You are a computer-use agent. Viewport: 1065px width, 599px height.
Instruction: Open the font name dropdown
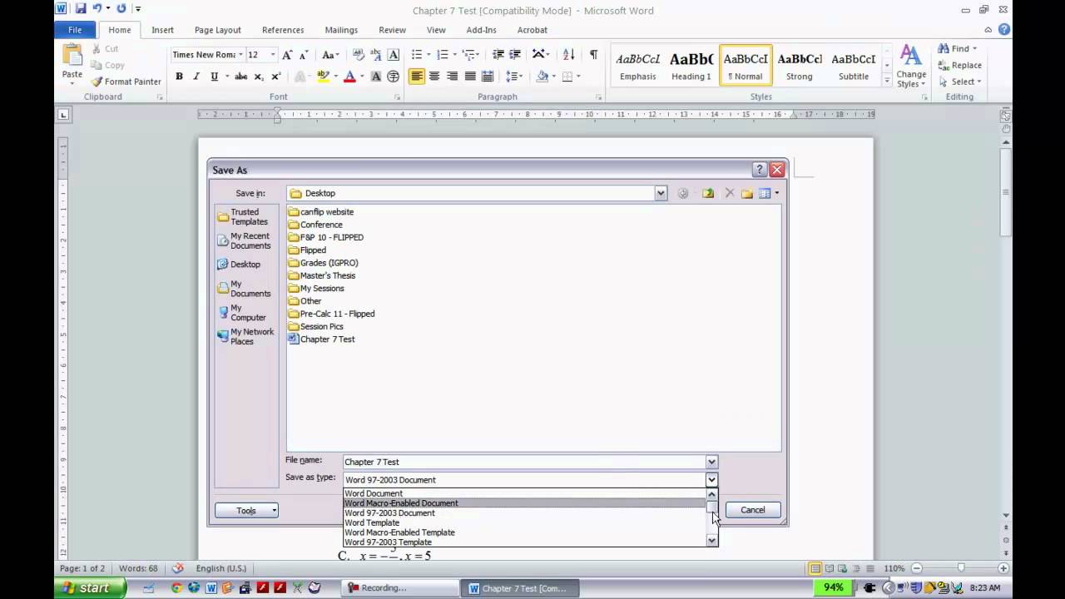click(240, 55)
